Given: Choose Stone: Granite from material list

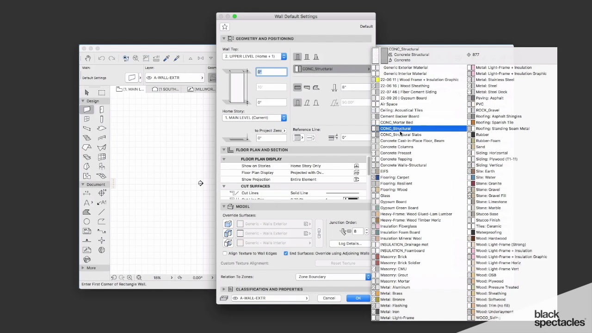Looking at the screenshot, I should 488,184.
